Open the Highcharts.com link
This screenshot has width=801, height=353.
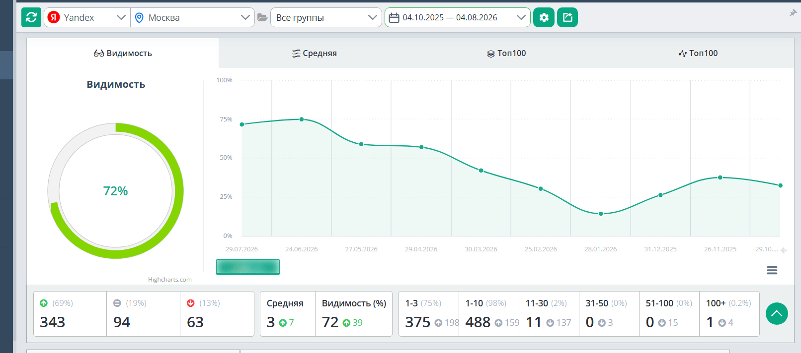point(170,280)
